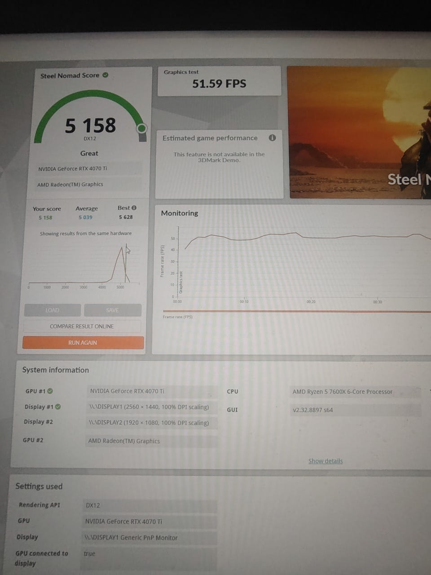Click the SAVE button
The height and width of the screenshot is (575, 431).
(x=113, y=310)
